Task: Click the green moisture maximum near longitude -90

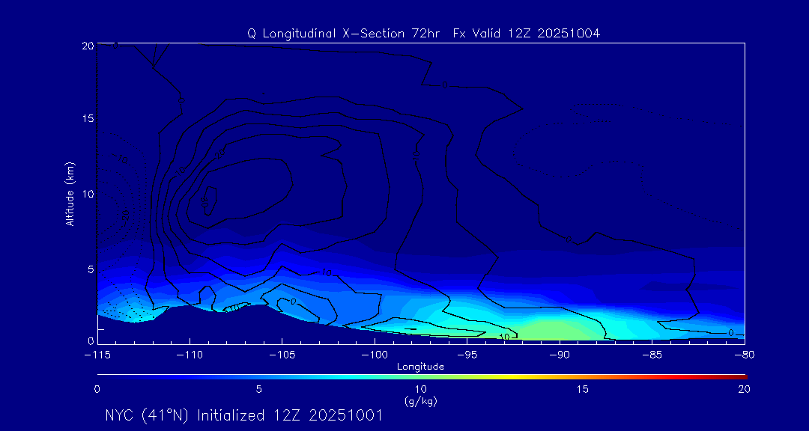Action: point(558,329)
